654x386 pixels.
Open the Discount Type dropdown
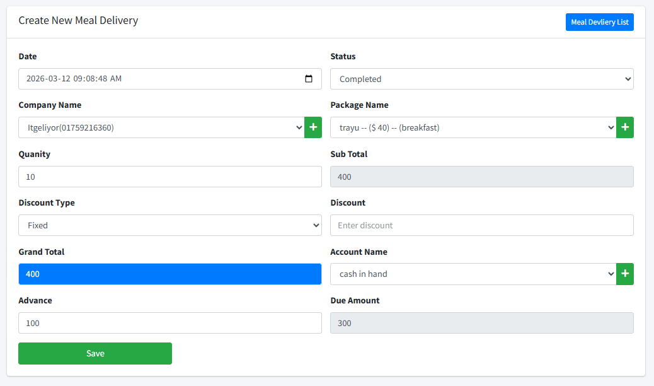[x=169, y=225]
